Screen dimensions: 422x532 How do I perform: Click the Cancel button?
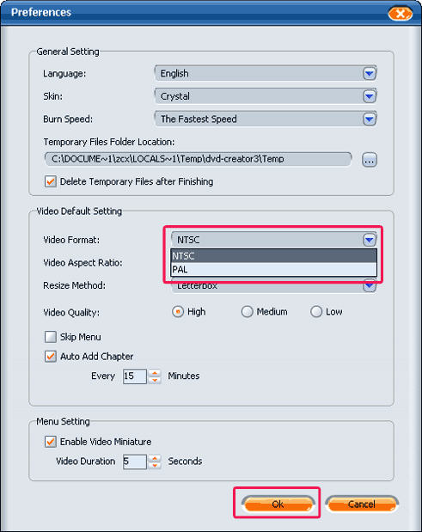pyautogui.click(x=362, y=504)
